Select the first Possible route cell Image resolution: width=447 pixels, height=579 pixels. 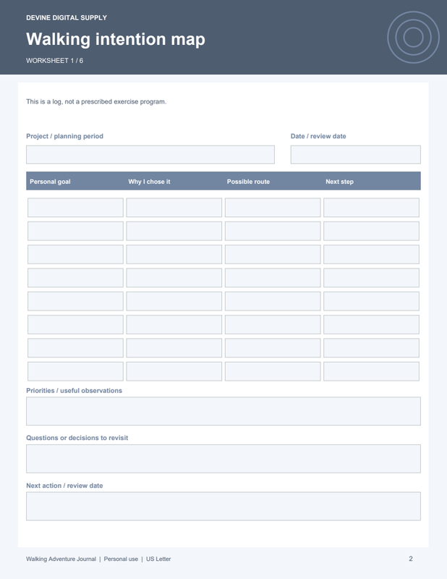tap(273, 208)
